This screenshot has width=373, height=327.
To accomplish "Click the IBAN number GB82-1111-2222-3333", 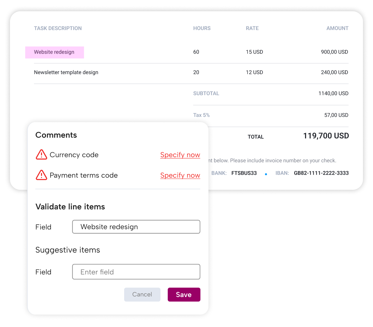I will coord(321,173).
